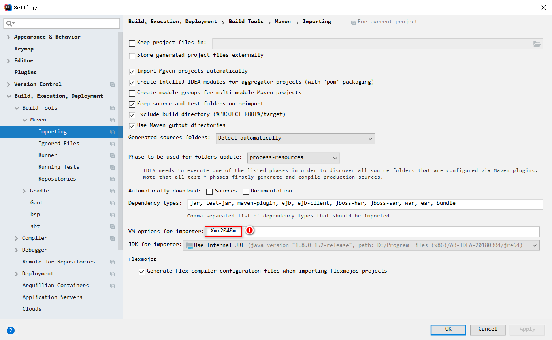Click Maven in the breadcrumb
Viewport: 552px width, 340px height.
283,22
